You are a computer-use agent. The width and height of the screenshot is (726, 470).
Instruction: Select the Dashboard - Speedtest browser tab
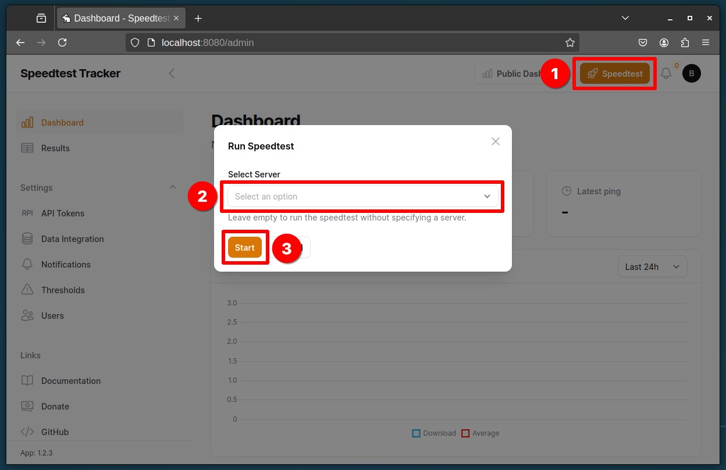(x=121, y=19)
